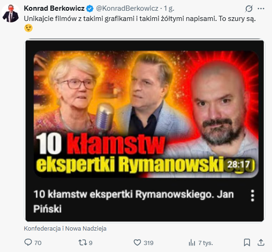Open the 1 g. timestamp link
This screenshot has height=252, width=272.
169,8
